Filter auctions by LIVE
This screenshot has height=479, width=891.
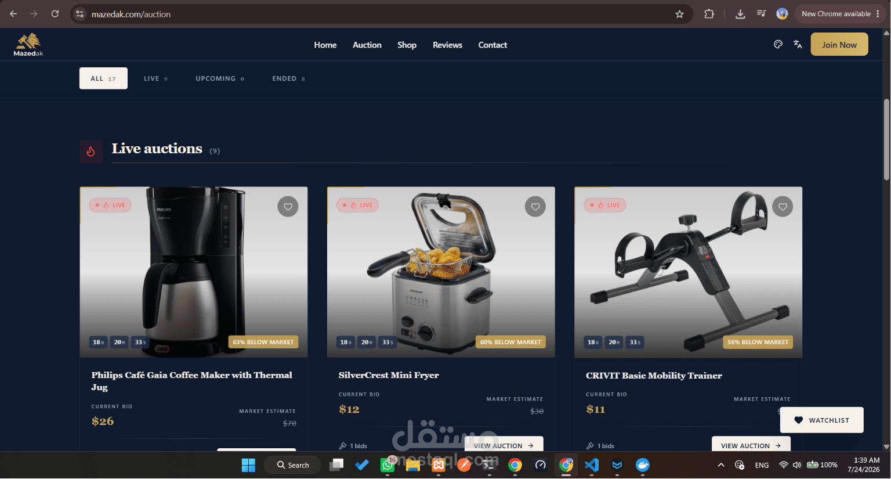pos(155,78)
